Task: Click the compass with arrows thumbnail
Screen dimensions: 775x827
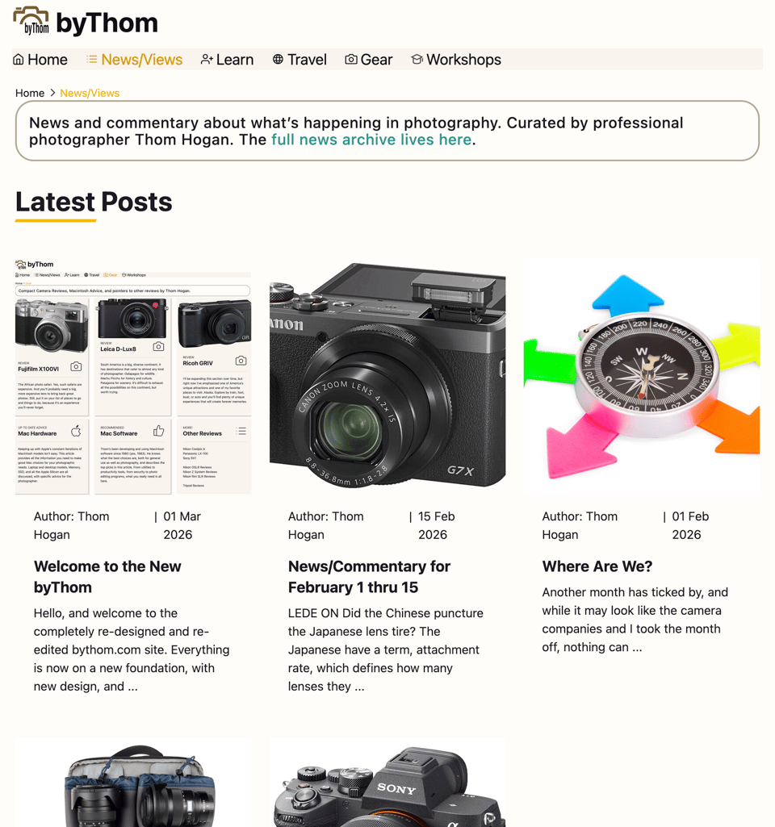Action: 642,377
